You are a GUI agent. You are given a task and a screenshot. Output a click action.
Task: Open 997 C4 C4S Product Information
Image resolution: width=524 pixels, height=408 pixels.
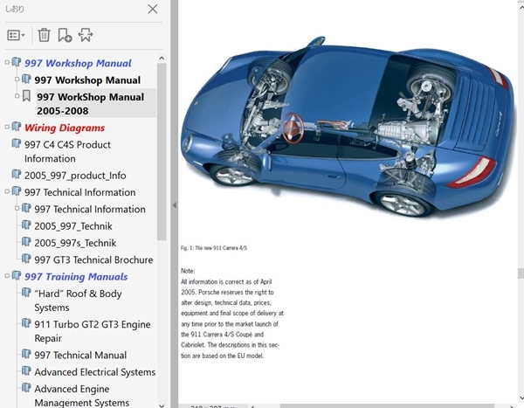(x=67, y=151)
